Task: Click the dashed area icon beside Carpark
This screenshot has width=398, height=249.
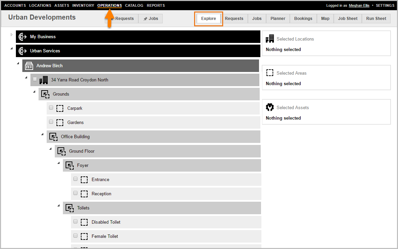Action: click(60, 108)
